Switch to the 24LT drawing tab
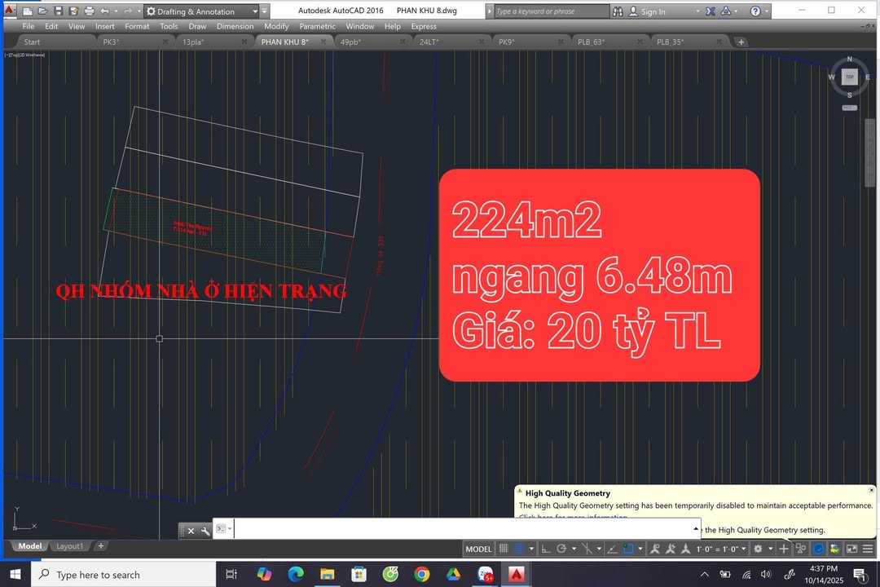This screenshot has width=880, height=587. pyautogui.click(x=429, y=42)
